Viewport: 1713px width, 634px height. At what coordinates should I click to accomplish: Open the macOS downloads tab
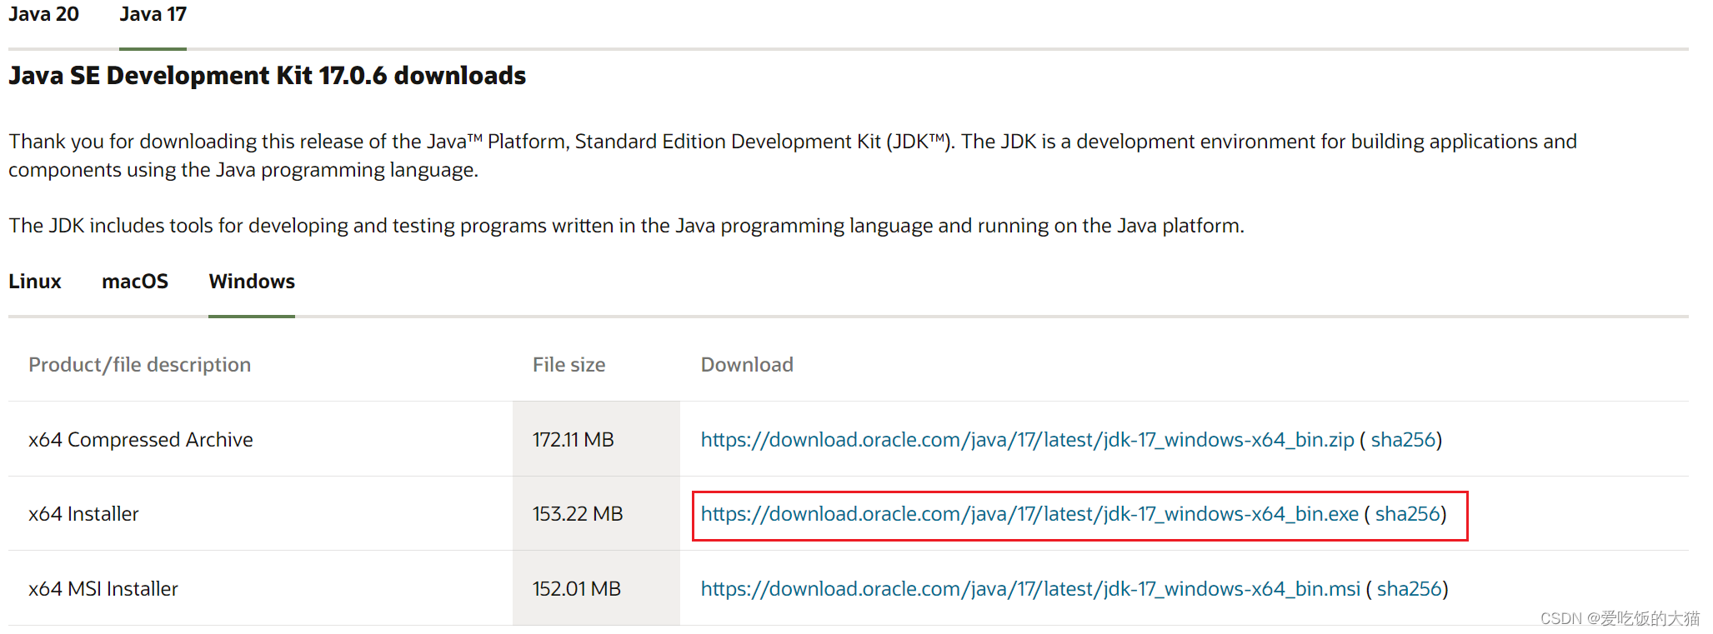pos(135,282)
